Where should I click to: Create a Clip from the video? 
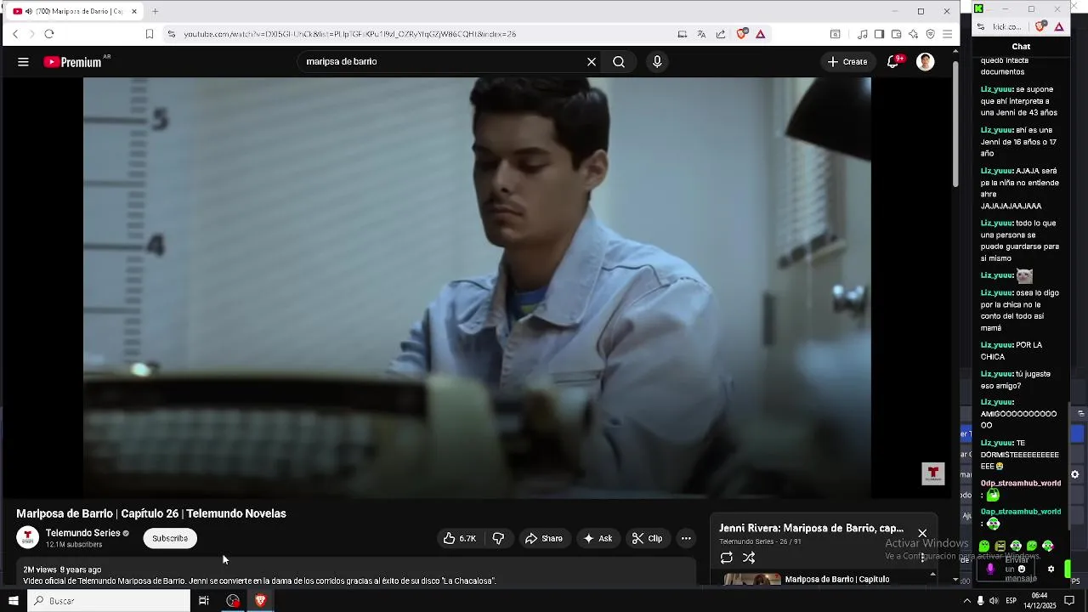pos(647,538)
